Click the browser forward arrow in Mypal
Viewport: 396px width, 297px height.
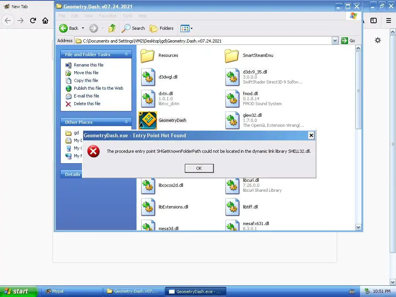click(20, 20)
